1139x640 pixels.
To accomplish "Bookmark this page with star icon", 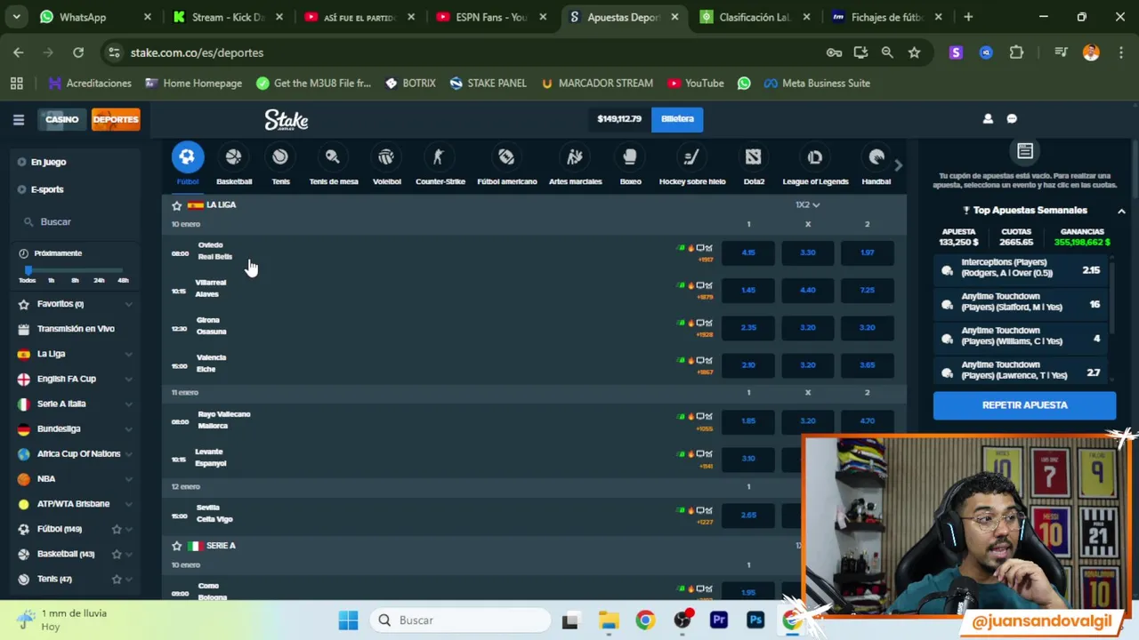I will tap(914, 52).
